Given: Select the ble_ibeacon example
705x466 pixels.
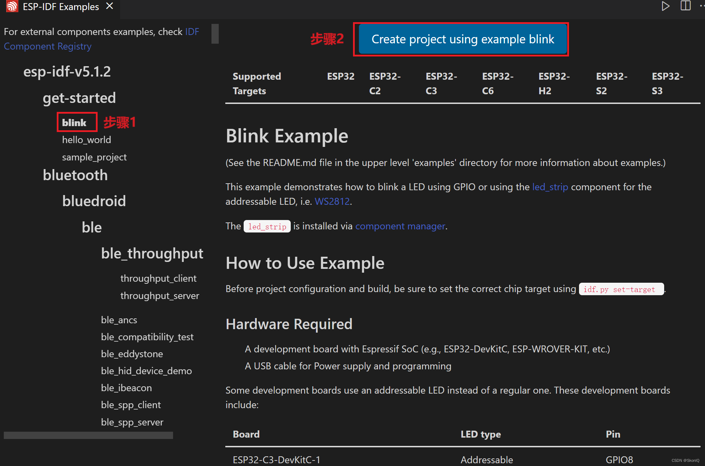Looking at the screenshot, I should (126, 388).
